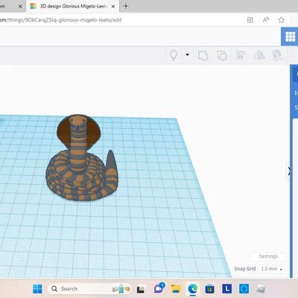
Task: Collapse the shapes panel arrow
Action: (289, 171)
